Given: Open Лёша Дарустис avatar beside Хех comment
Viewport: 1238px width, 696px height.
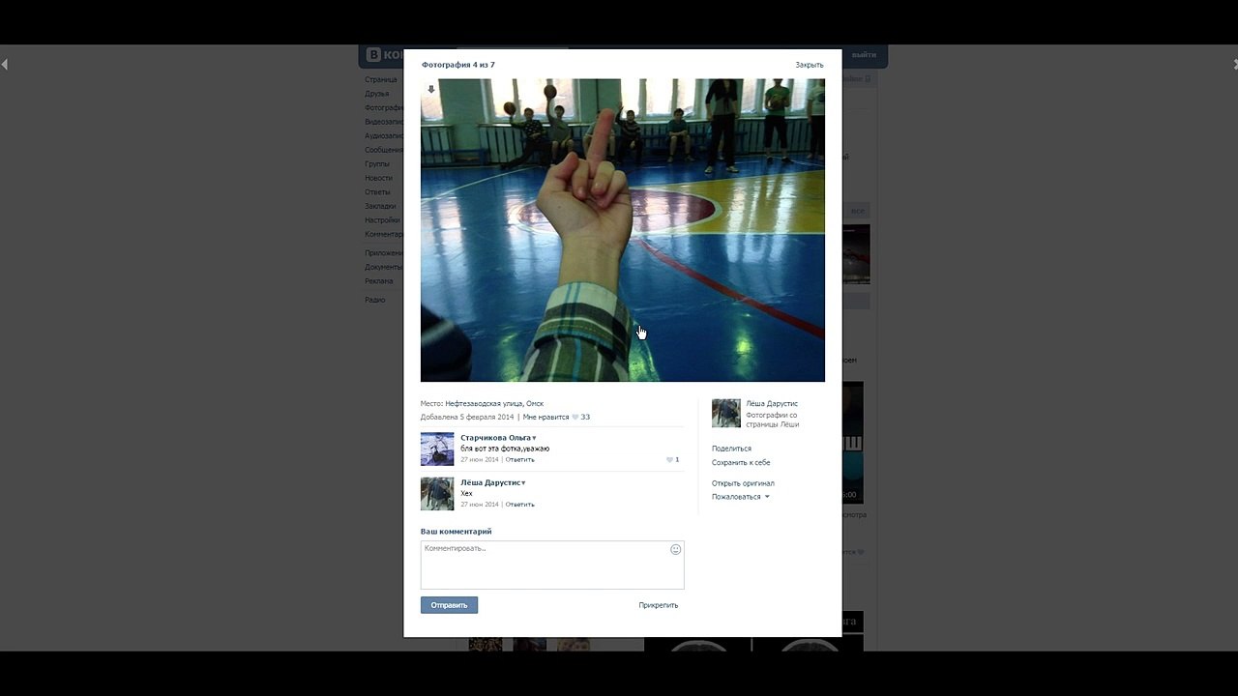Looking at the screenshot, I should [x=437, y=494].
